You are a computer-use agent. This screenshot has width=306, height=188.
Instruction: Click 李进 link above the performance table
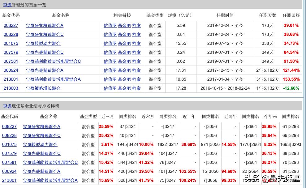click(x=7, y=106)
